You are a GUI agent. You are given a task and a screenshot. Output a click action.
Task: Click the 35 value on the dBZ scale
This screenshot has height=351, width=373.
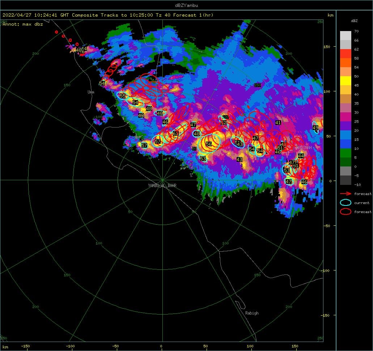click(x=356, y=103)
